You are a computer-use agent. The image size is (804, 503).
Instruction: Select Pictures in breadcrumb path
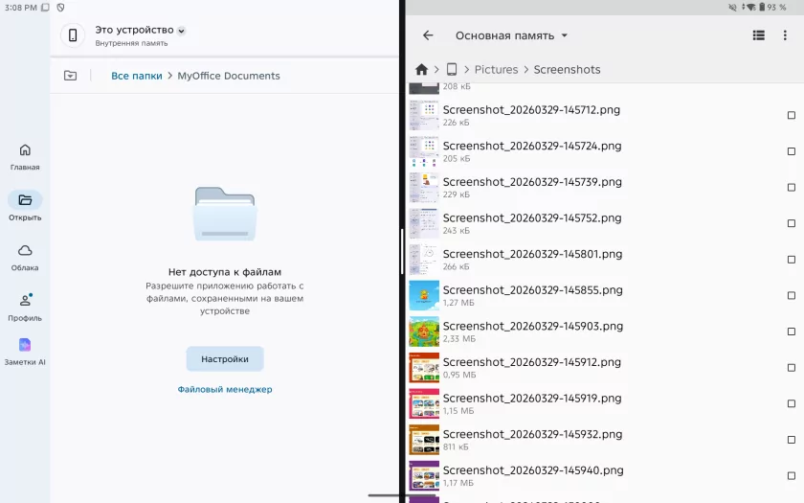coord(496,70)
